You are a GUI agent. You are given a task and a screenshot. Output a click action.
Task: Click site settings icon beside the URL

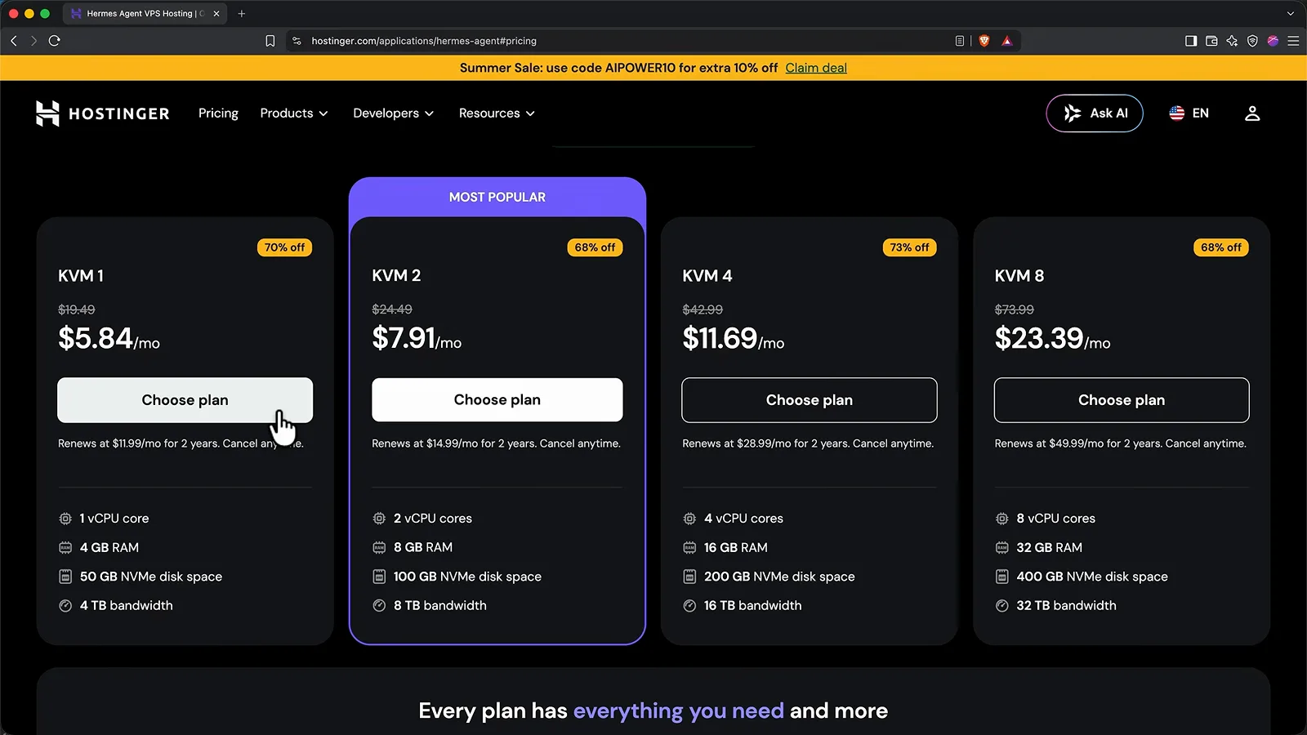(x=297, y=41)
